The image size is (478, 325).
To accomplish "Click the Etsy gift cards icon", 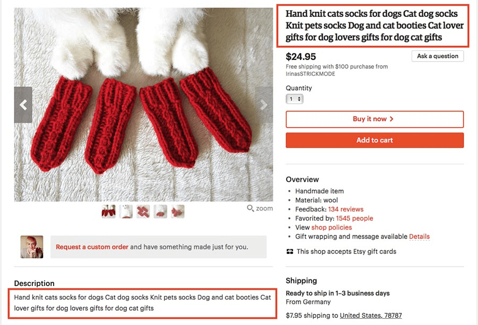I will coord(290,251).
